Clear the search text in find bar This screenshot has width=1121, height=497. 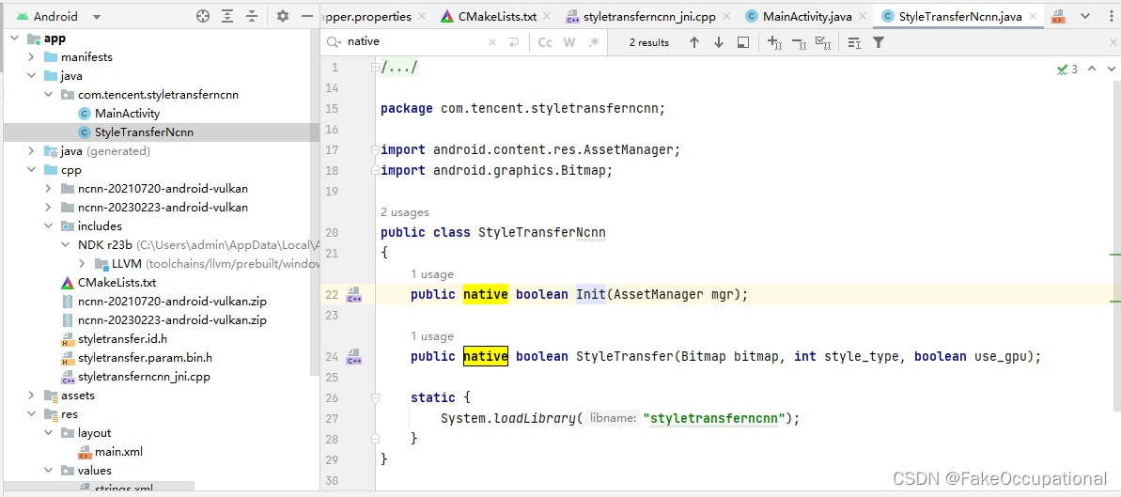point(491,43)
